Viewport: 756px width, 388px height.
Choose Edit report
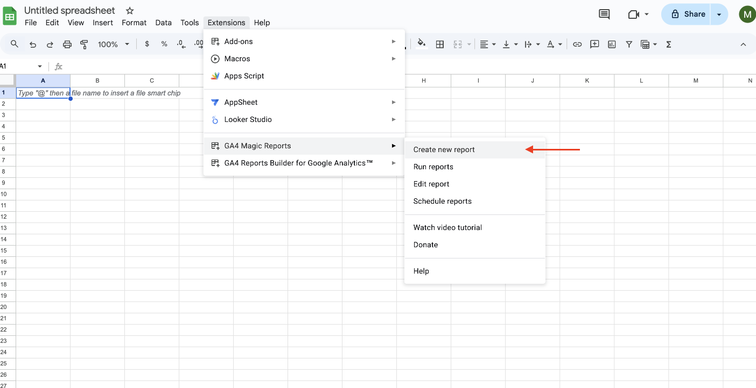tap(475, 184)
